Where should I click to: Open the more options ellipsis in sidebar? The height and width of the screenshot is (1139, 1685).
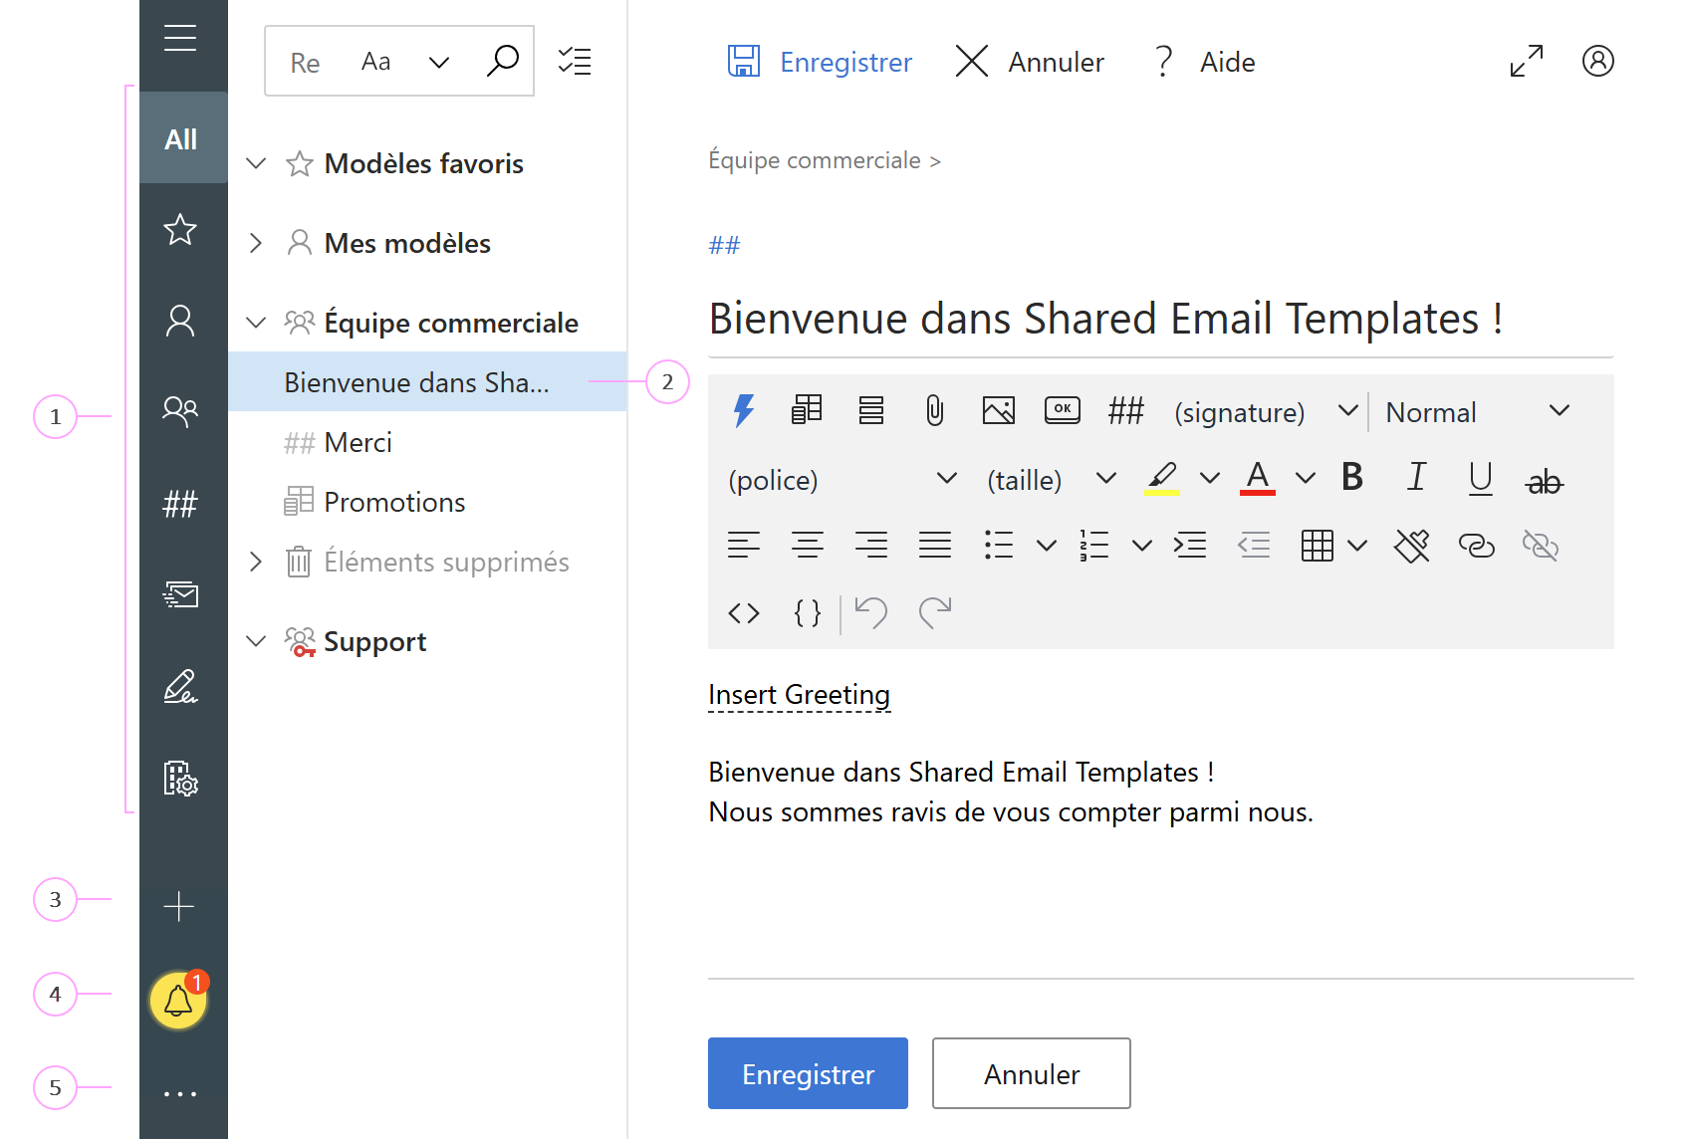pos(180,1094)
